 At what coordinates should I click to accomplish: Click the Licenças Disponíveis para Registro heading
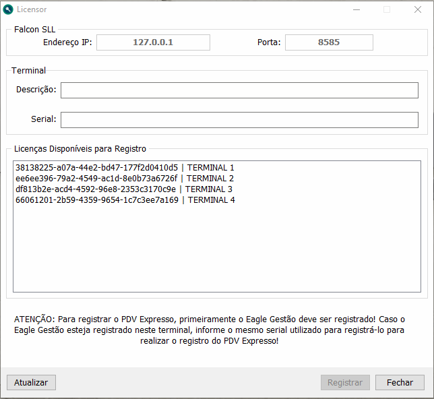pyautogui.click(x=80, y=149)
